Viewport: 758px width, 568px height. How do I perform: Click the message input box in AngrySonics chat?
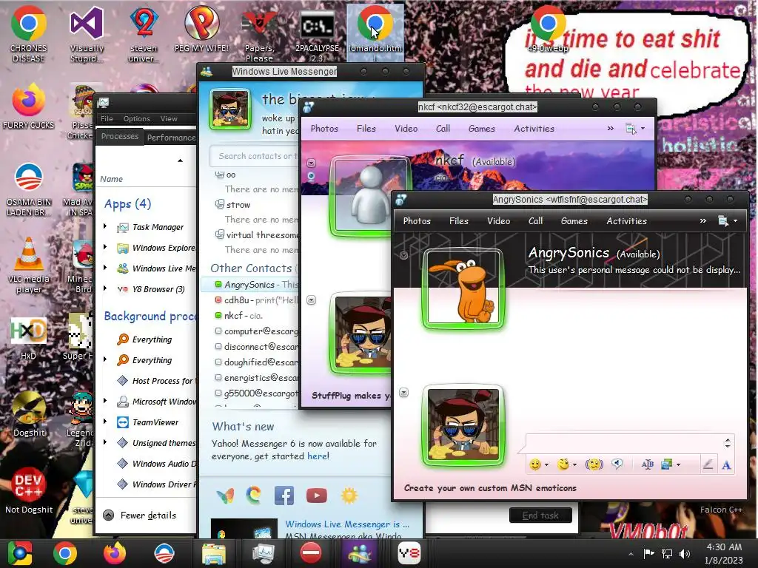click(626, 443)
